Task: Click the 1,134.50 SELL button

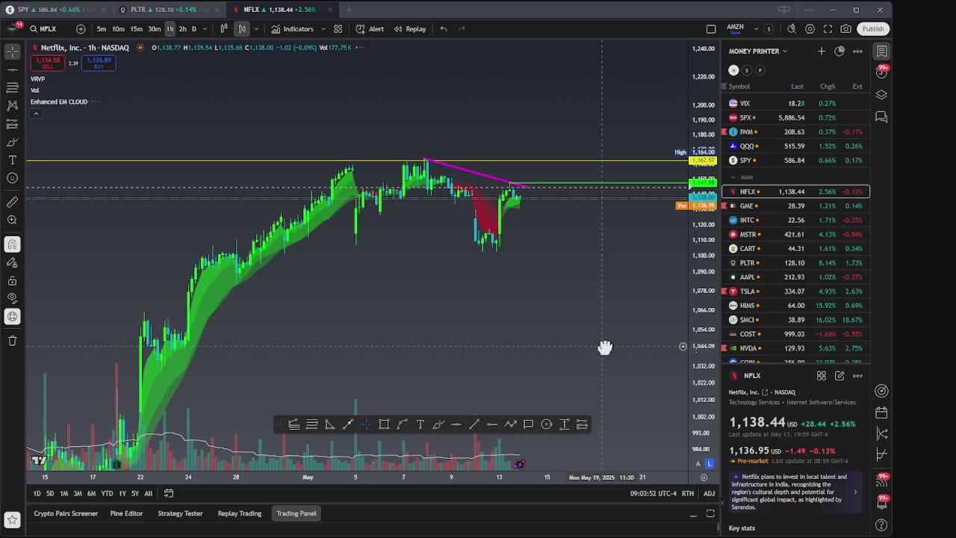Action: pyautogui.click(x=47, y=64)
